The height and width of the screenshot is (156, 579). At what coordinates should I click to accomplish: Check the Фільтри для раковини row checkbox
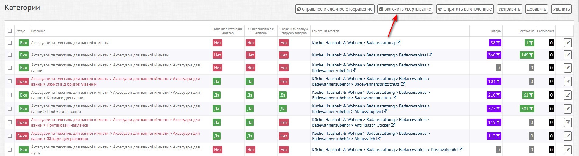click(10, 136)
